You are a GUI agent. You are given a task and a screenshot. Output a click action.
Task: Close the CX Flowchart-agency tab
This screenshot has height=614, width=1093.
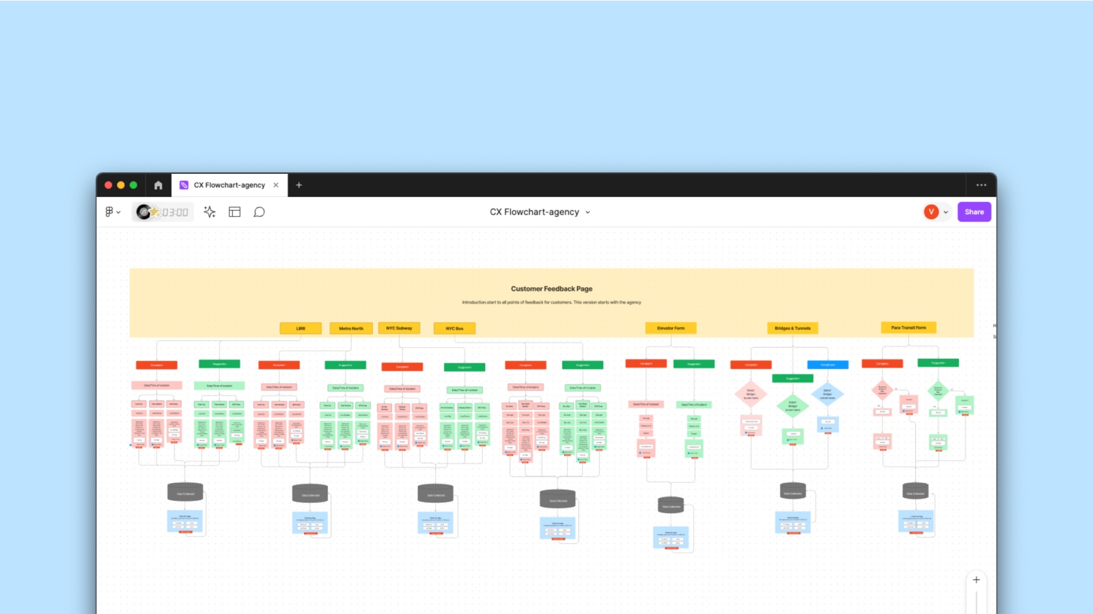276,185
